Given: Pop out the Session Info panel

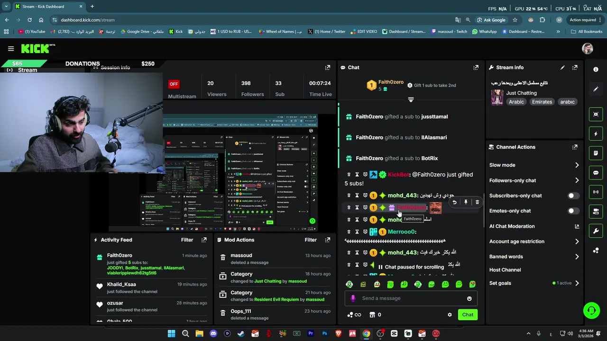Looking at the screenshot, I should click(327, 67).
